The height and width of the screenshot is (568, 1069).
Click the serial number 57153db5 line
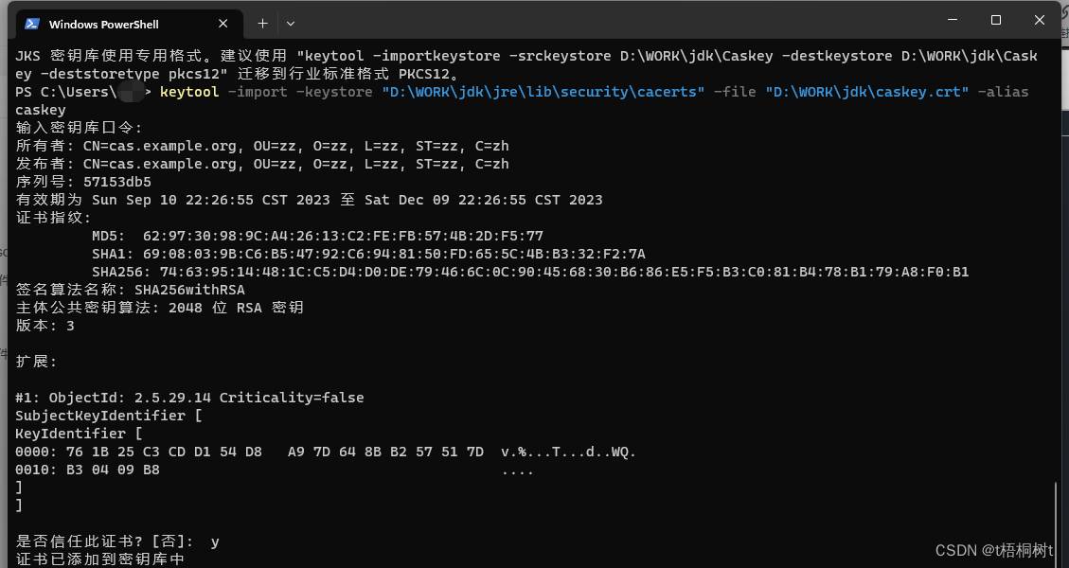click(83, 182)
